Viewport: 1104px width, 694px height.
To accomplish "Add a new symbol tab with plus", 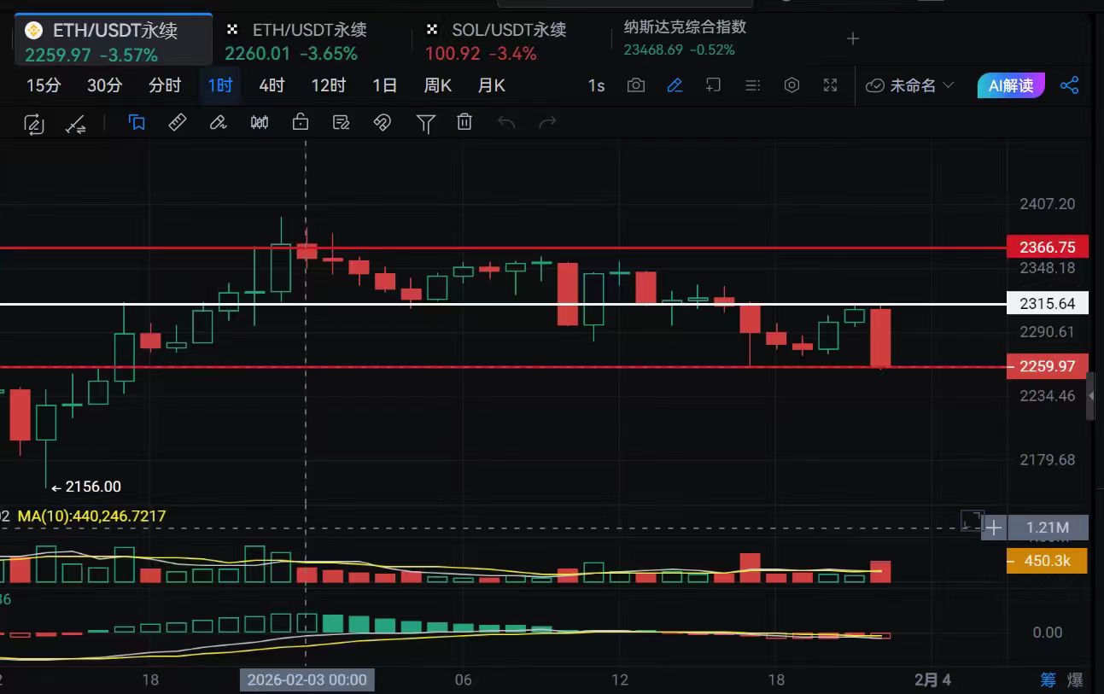I will coord(852,38).
